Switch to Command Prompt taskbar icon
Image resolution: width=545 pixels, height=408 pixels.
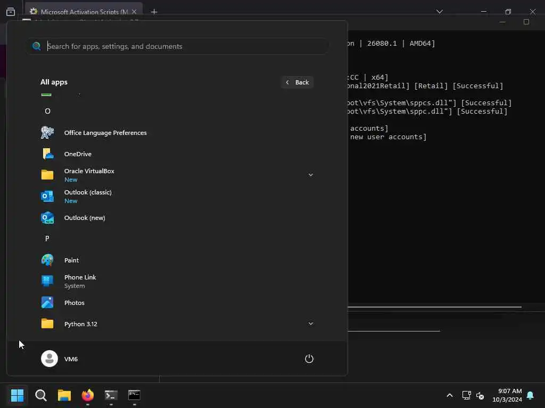pyautogui.click(x=134, y=395)
